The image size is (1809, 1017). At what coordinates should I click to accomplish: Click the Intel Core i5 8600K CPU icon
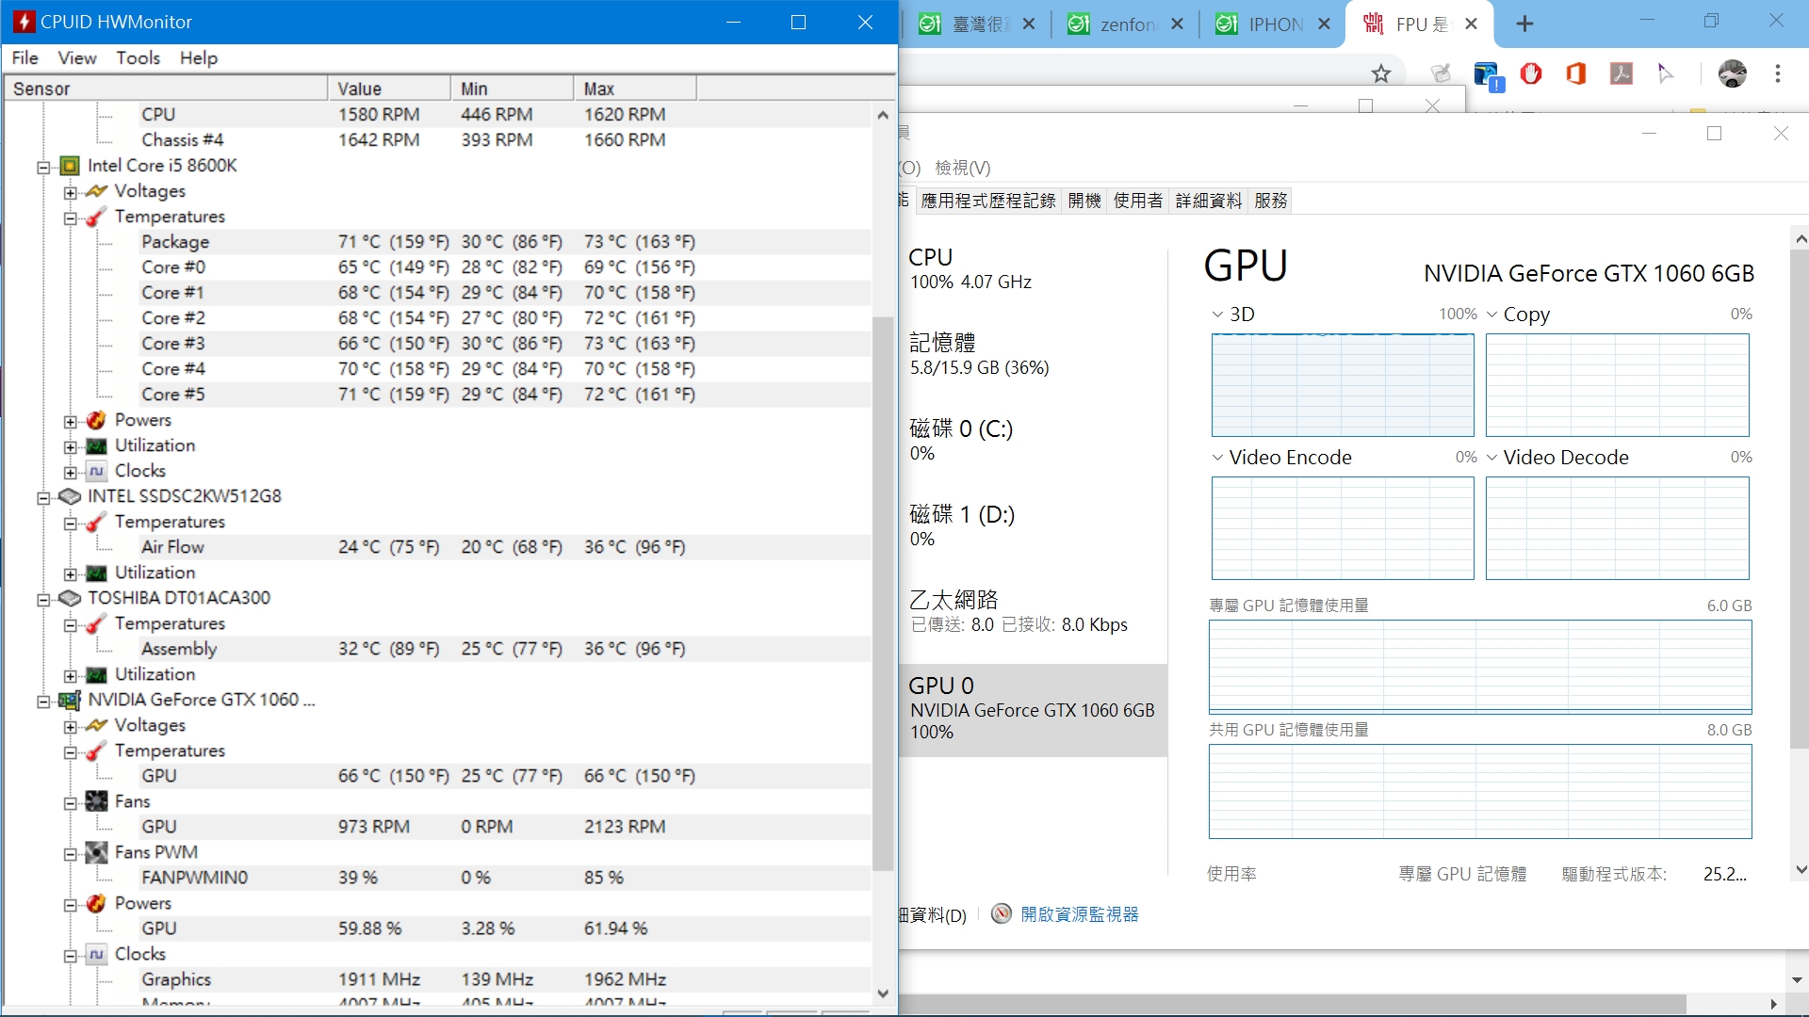[70, 166]
